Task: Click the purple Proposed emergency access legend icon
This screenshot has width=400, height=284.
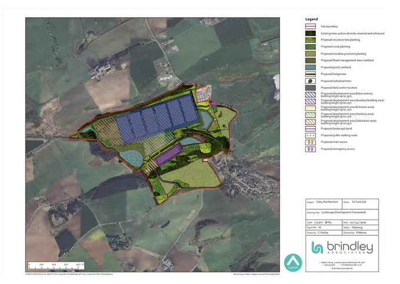Action: pyautogui.click(x=310, y=149)
